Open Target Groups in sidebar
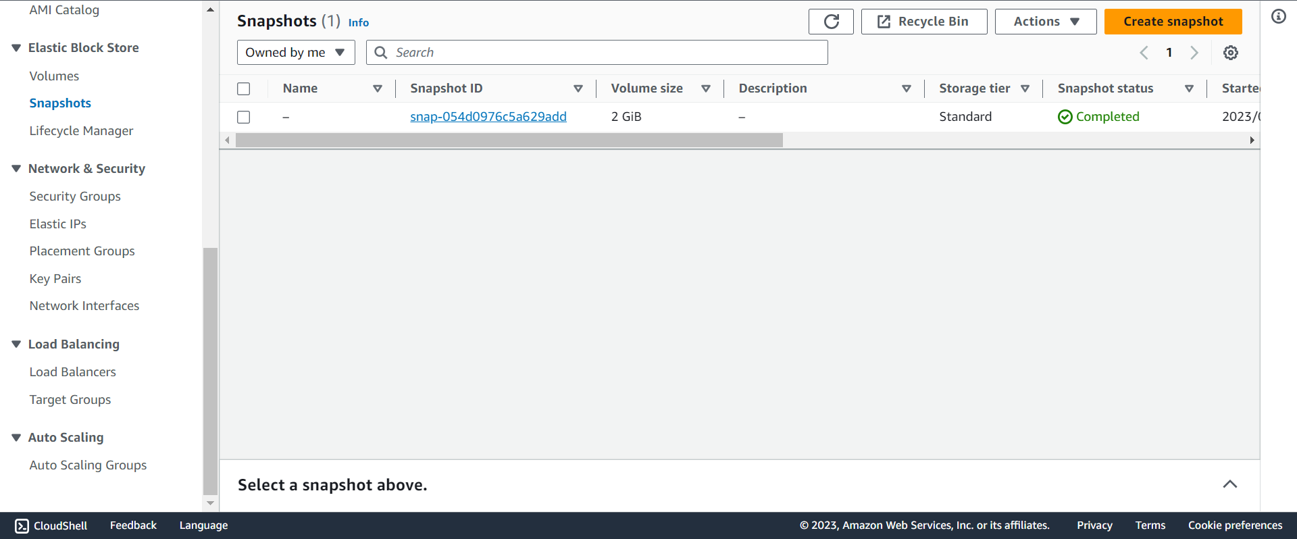 point(70,400)
